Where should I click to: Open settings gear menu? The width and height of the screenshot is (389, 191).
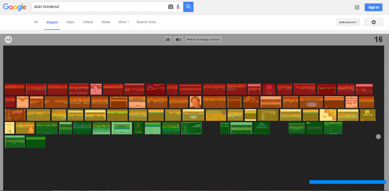click(373, 22)
